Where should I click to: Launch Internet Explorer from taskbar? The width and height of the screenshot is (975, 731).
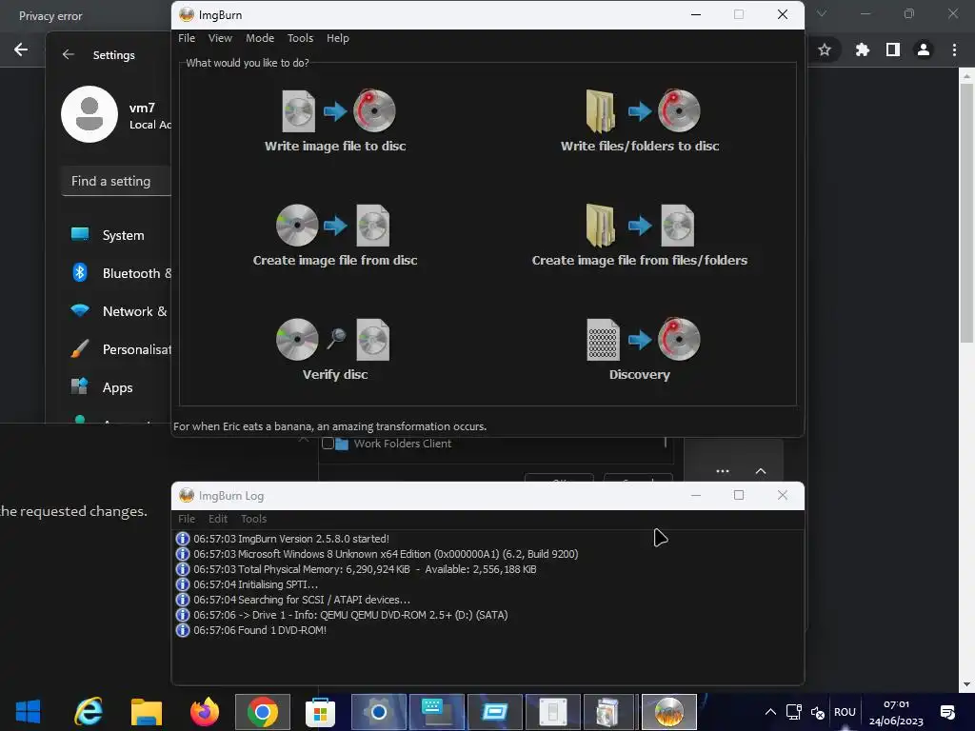89,712
